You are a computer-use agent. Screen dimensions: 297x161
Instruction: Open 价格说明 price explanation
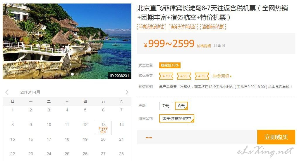coord(204,46)
